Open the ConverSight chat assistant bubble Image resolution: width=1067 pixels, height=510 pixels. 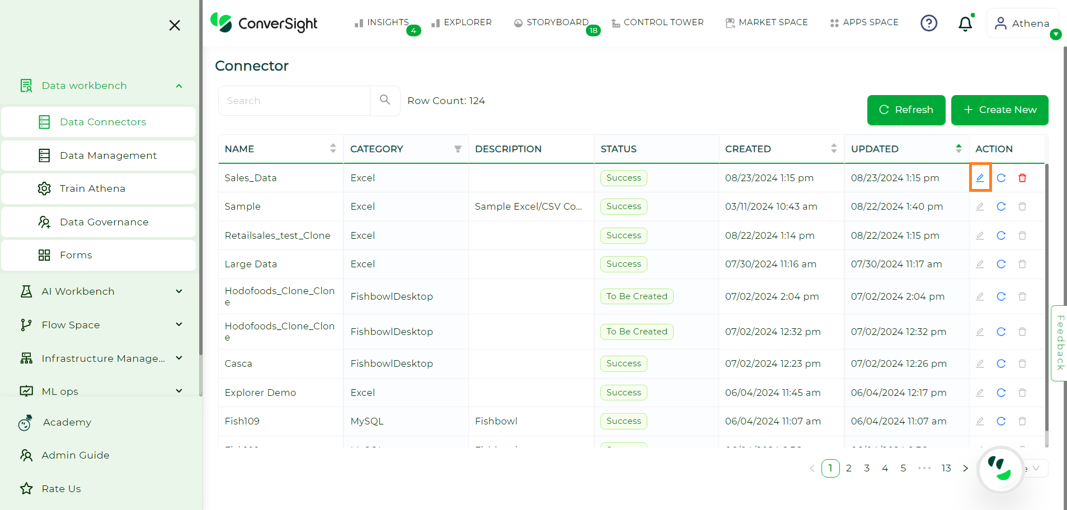point(1000,469)
